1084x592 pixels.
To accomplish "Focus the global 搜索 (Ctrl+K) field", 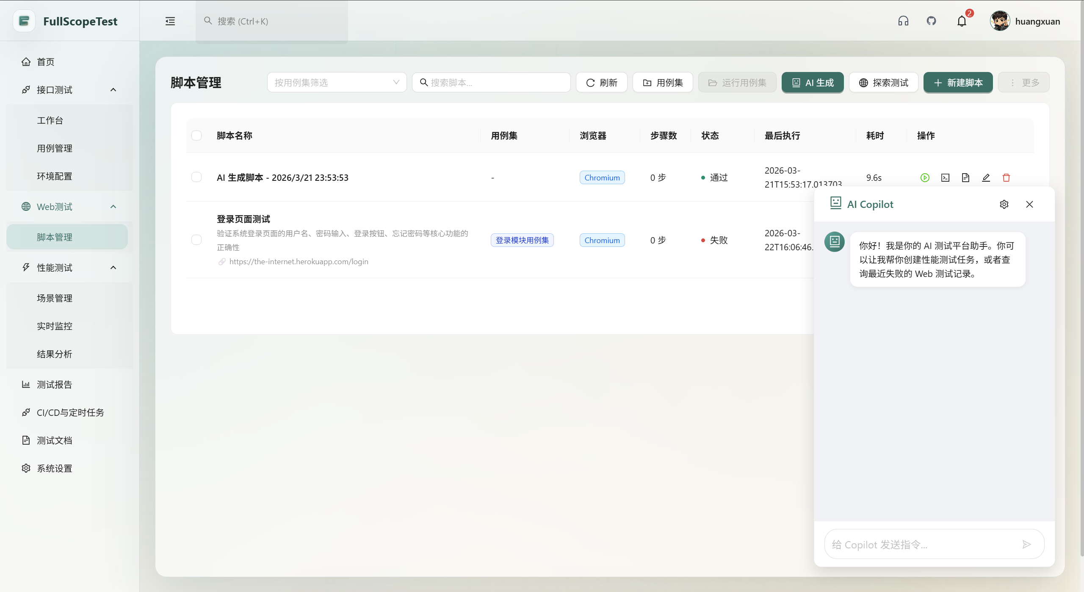I will tap(272, 21).
